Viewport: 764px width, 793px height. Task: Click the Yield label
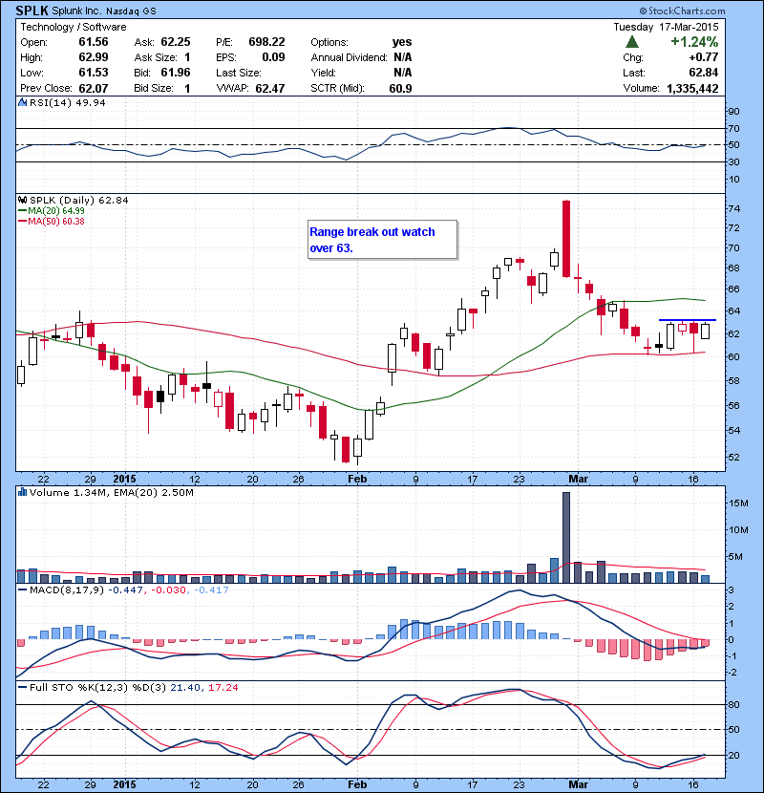coord(323,73)
